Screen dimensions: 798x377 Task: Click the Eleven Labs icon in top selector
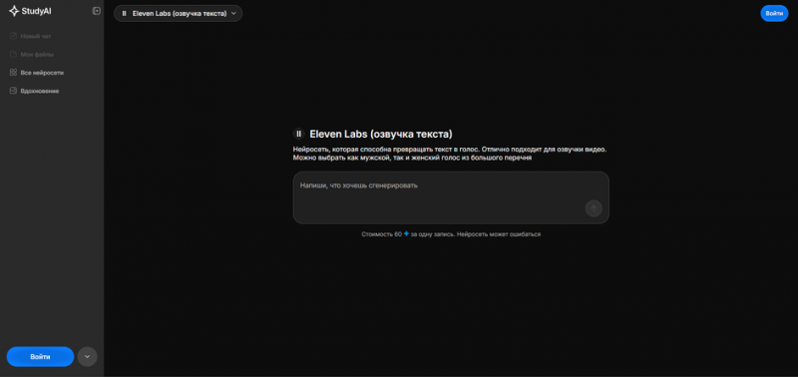[124, 13]
